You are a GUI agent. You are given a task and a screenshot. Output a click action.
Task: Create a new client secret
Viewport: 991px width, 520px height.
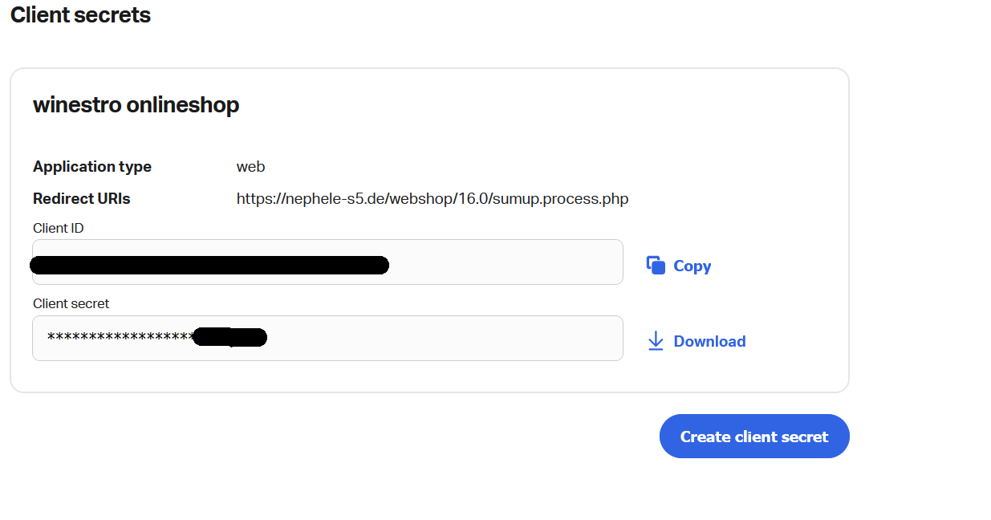point(753,437)
